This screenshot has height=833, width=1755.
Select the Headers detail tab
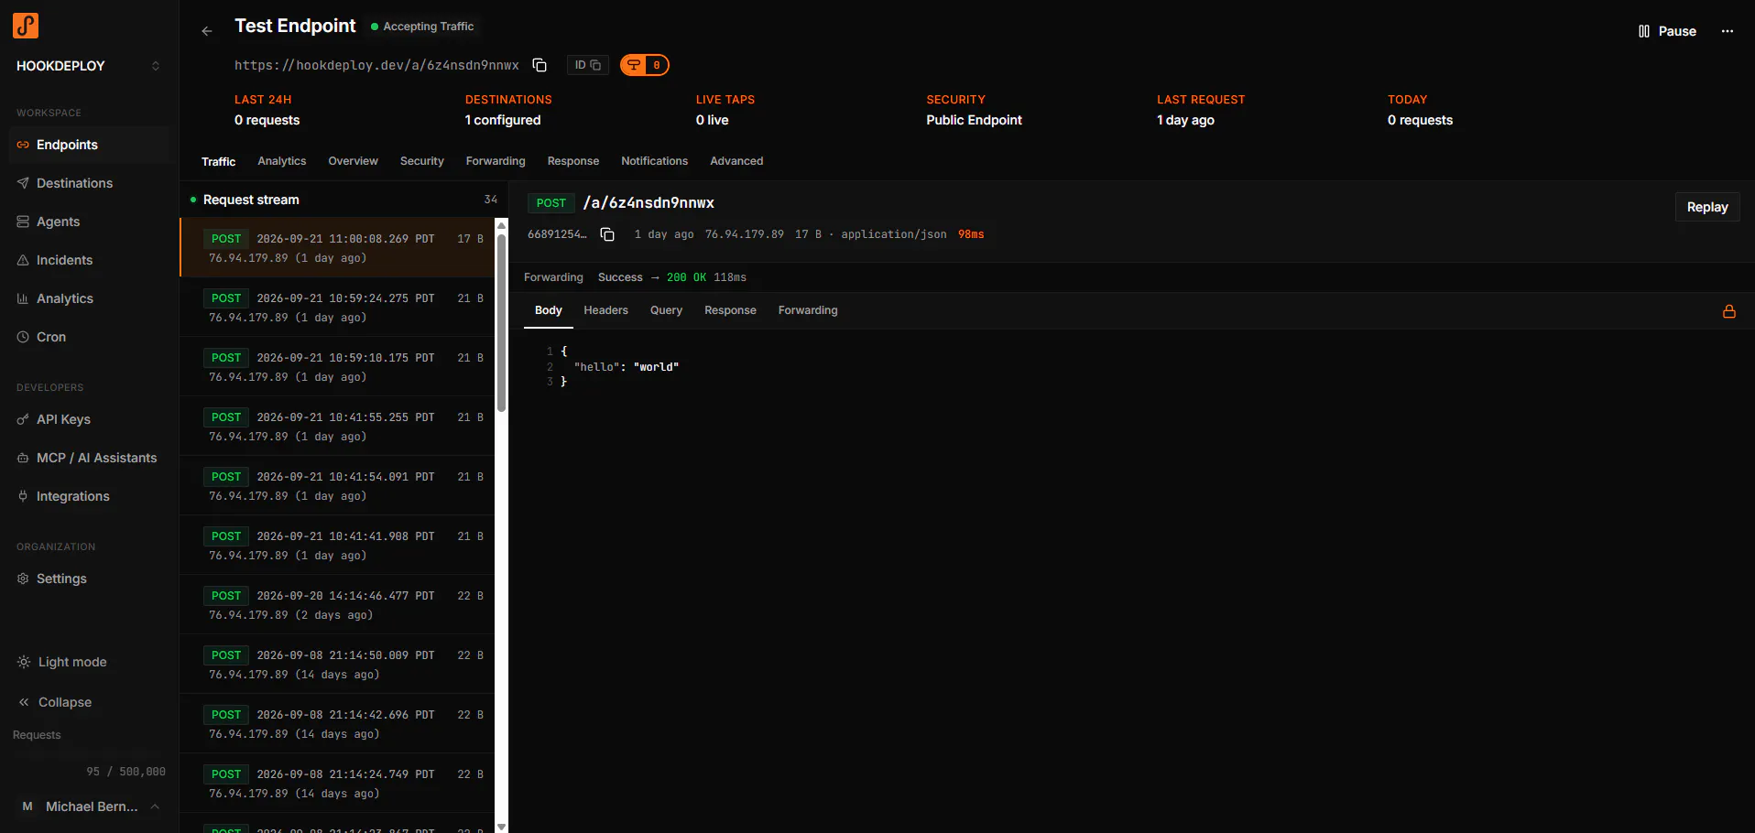coord(605,310)
